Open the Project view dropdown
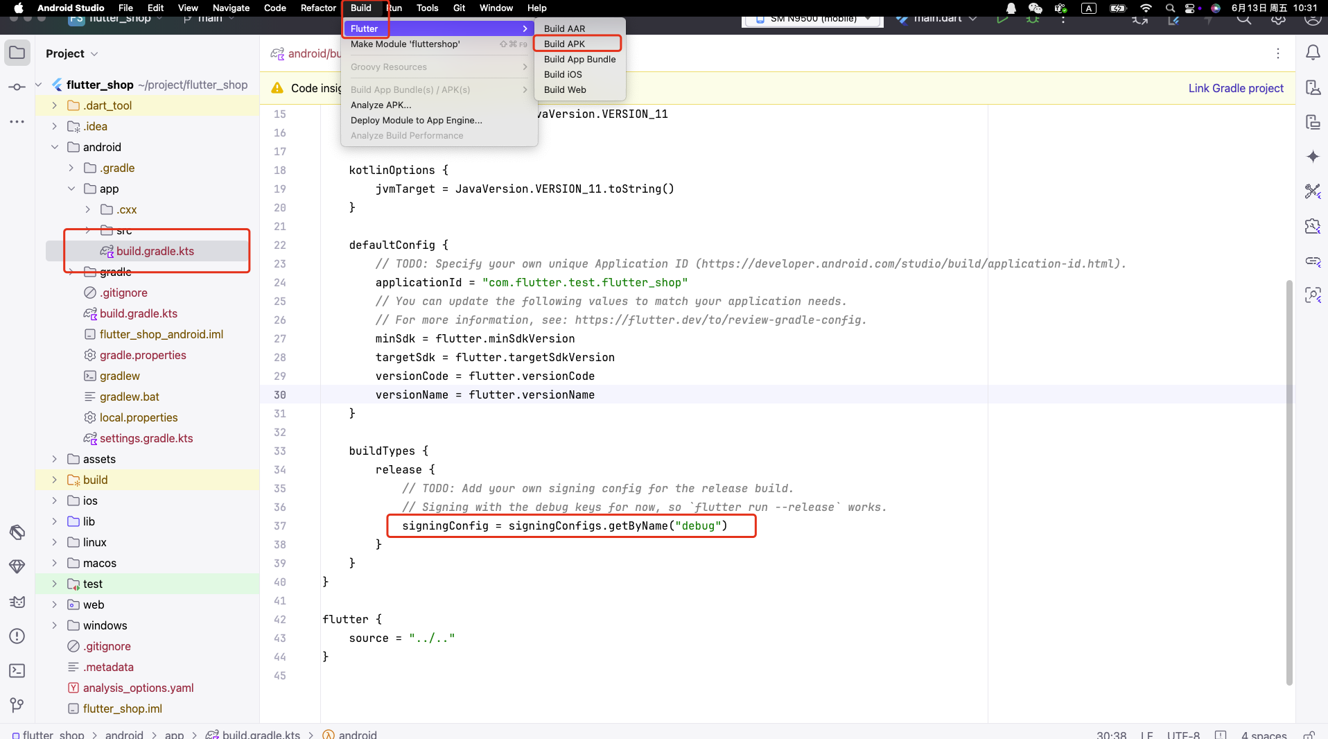1328x739 pixels. pyautogui.click(x=72, y=53)
